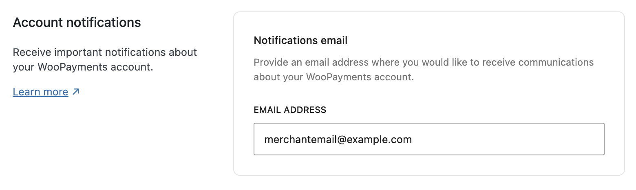The image size is (636, 190).
Task: Click the Account notifications section heading
Action: click(x=77, y=22)
